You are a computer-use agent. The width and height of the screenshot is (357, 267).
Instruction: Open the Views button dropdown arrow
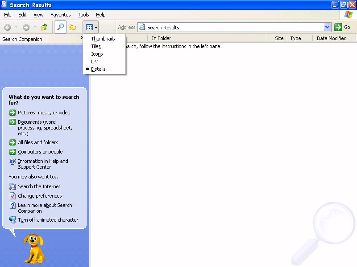pos(96,28)
